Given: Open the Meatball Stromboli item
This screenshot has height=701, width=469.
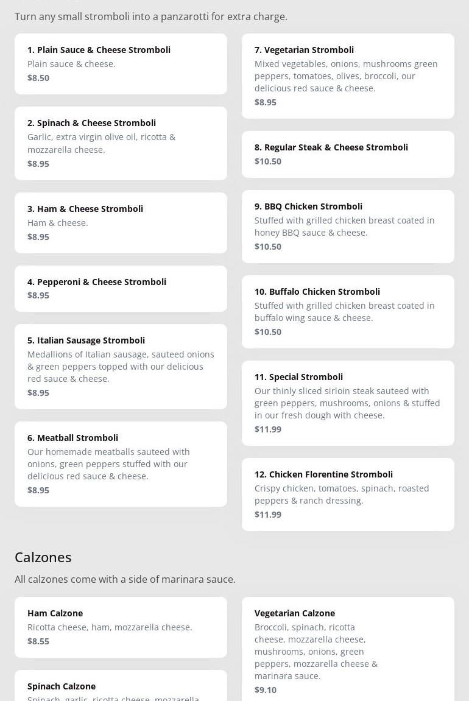Looking at the screenshot, I should [x=121, y=463].
